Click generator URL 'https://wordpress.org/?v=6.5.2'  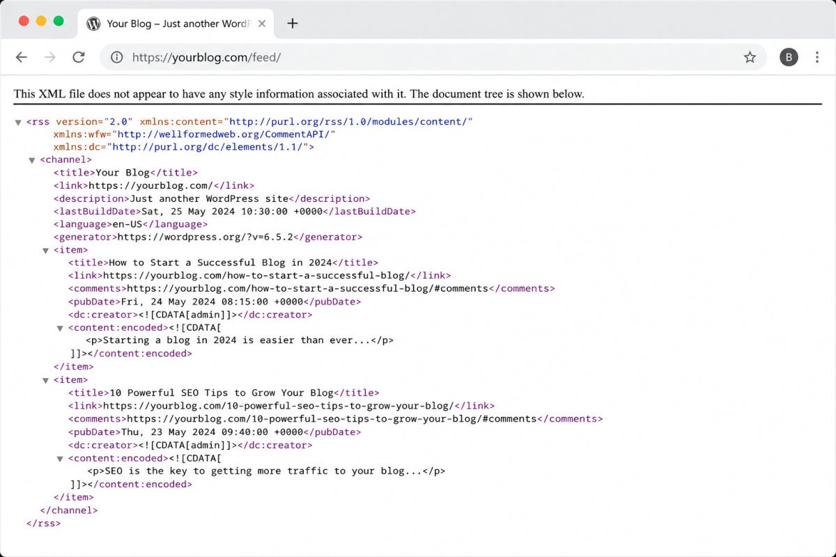[x=205, y=237]
